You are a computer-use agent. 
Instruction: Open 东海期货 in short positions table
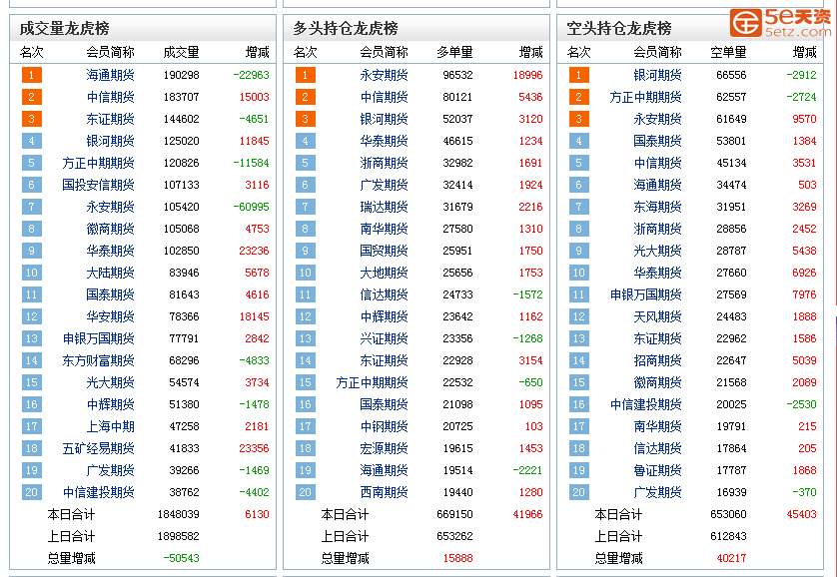[x=657, y=207]
